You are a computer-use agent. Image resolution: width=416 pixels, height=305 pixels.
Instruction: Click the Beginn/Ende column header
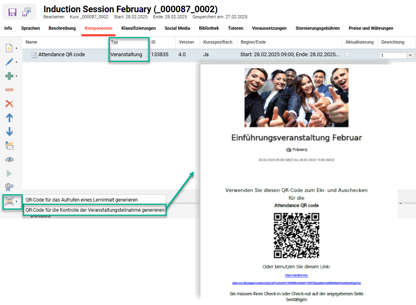(x=253, y=42)
